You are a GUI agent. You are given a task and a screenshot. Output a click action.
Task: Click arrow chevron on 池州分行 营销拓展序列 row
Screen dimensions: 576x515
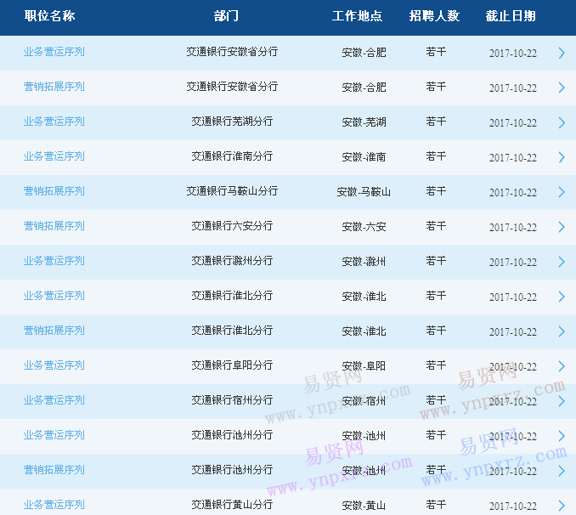pyautogui.click(x=562, y=471)
